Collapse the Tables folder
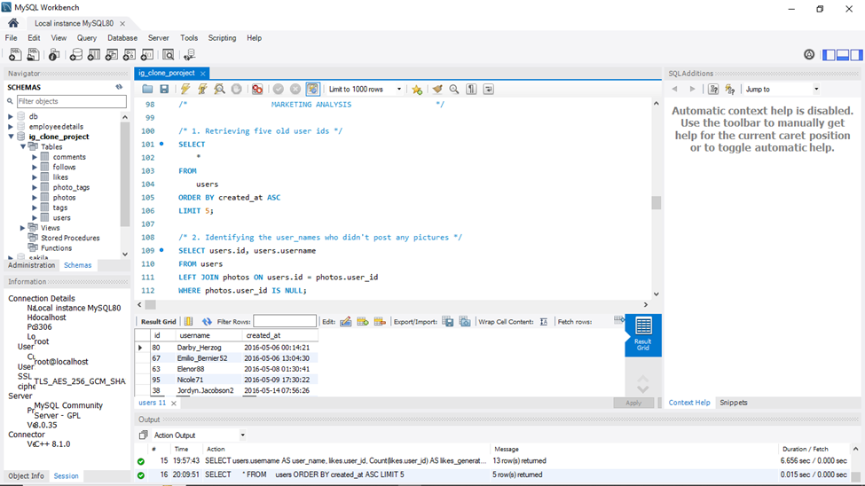The image size is (865, 486). tap(22, 146)
